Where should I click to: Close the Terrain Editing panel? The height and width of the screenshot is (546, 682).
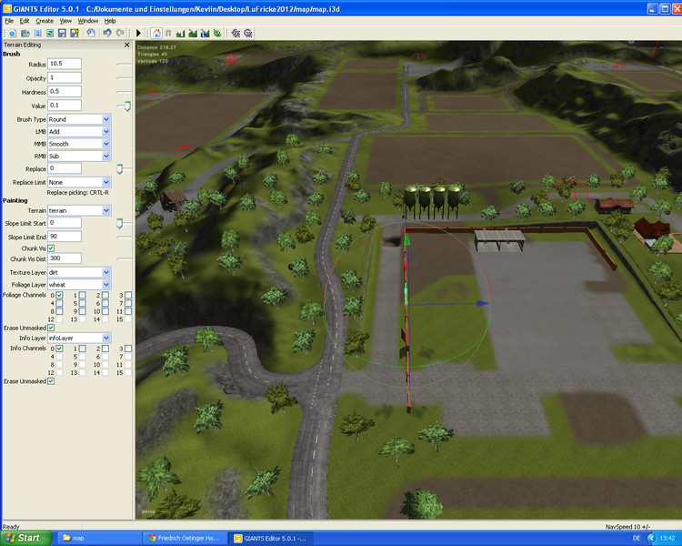point(127,45)
